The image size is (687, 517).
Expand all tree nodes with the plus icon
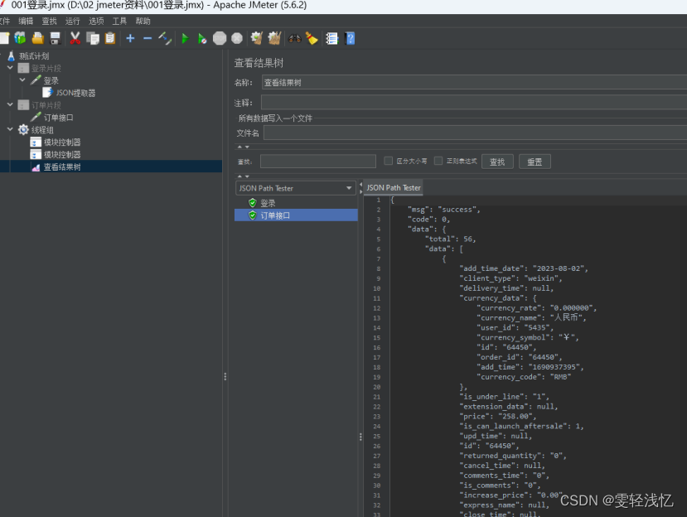pyautogui.click(x=130, y=39)
